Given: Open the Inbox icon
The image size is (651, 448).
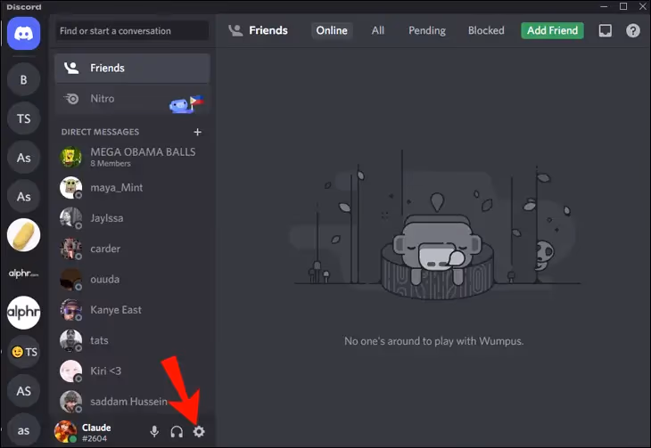Looking at the screenshot, I should (605, 30).
